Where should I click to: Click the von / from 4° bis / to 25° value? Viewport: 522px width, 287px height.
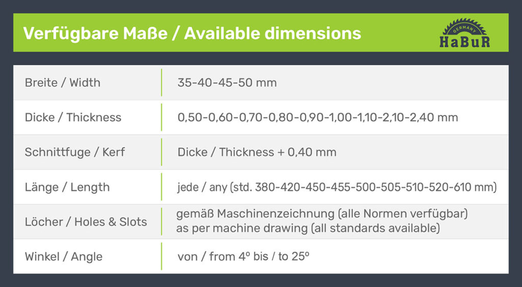coord(243,256)
